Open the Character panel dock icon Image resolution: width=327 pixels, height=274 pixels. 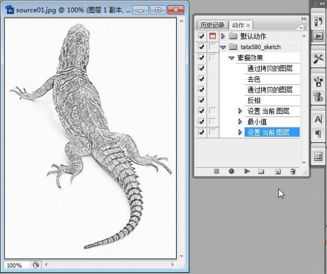click(318, 120)
